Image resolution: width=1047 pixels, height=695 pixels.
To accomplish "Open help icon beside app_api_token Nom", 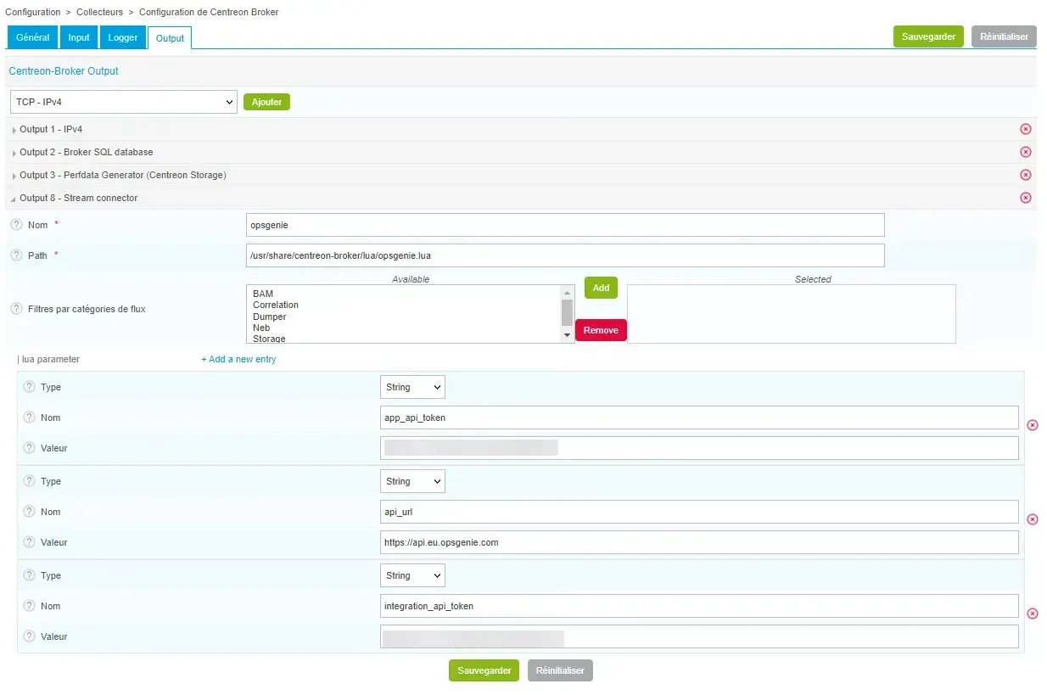I will [x=29, y=418].
